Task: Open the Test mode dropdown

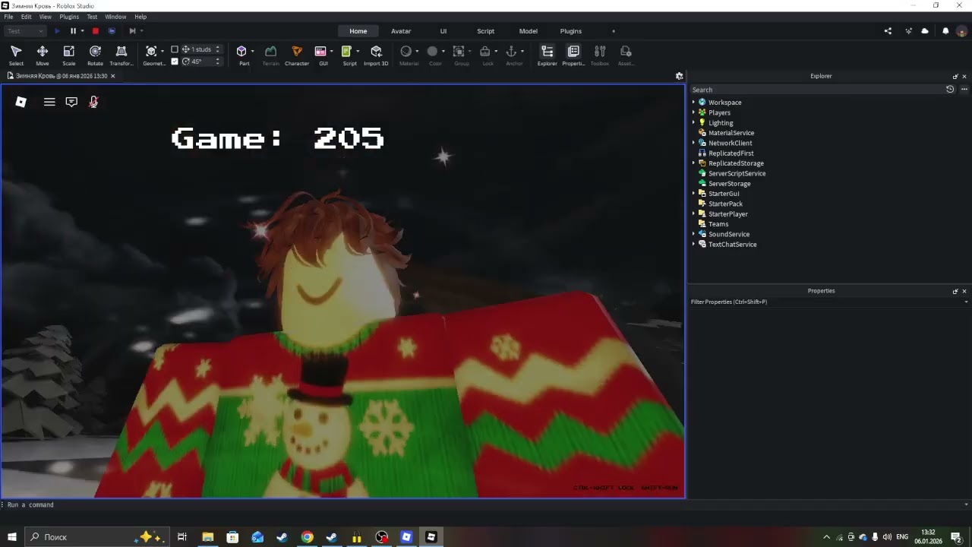Action: (x=25, y=31)
